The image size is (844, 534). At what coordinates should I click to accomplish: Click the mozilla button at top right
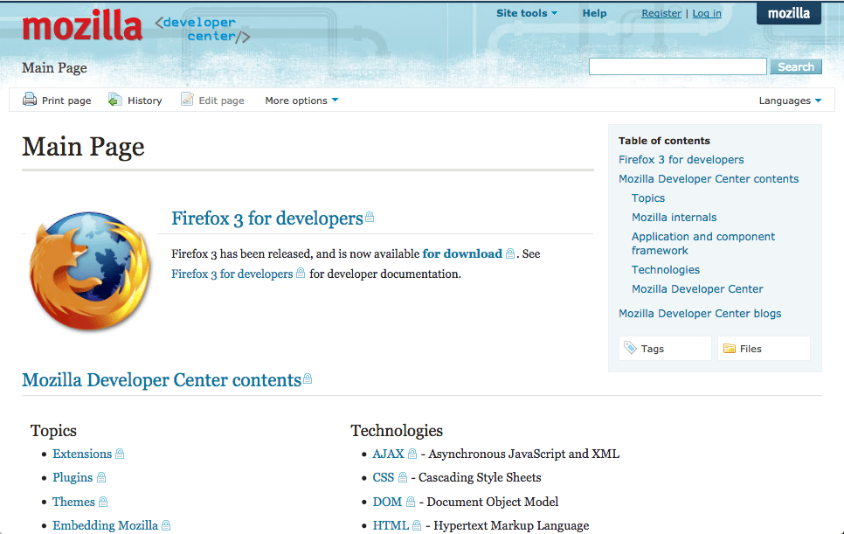788,12
